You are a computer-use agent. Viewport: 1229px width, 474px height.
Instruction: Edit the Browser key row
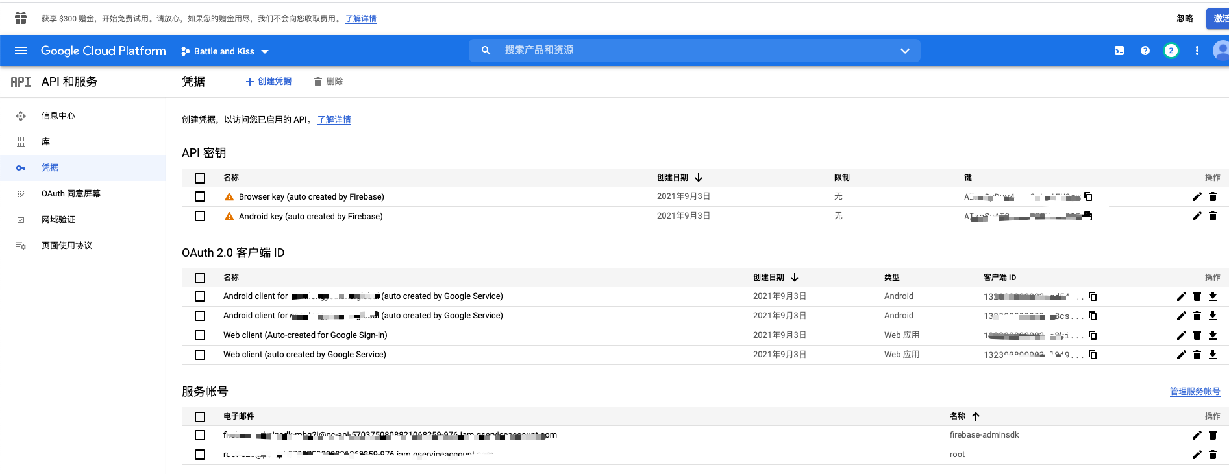tap(1197, 196)
